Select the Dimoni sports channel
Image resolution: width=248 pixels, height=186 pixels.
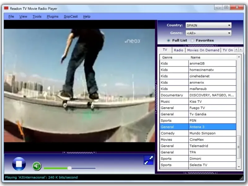click(198, 158)
